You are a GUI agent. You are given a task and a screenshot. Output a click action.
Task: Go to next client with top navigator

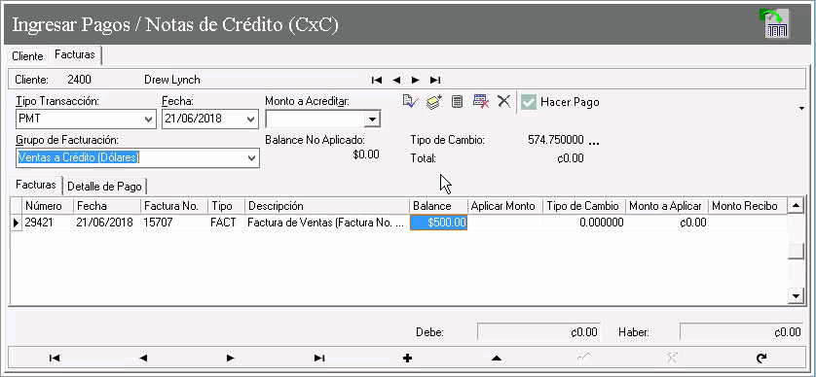coord(415,80)
